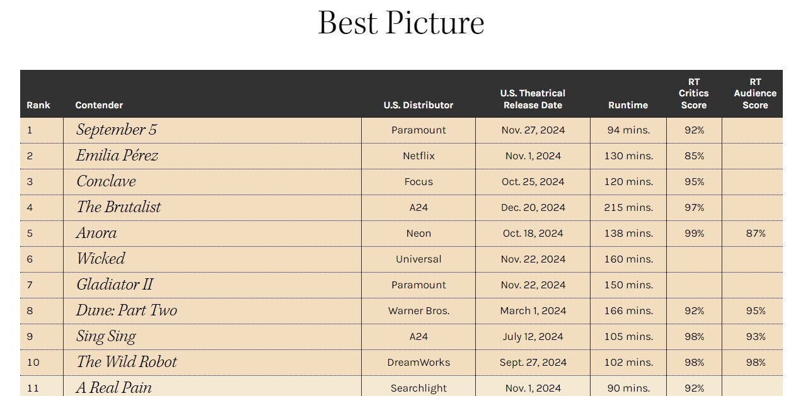Click the Rank column header

[x=38, y=105]
